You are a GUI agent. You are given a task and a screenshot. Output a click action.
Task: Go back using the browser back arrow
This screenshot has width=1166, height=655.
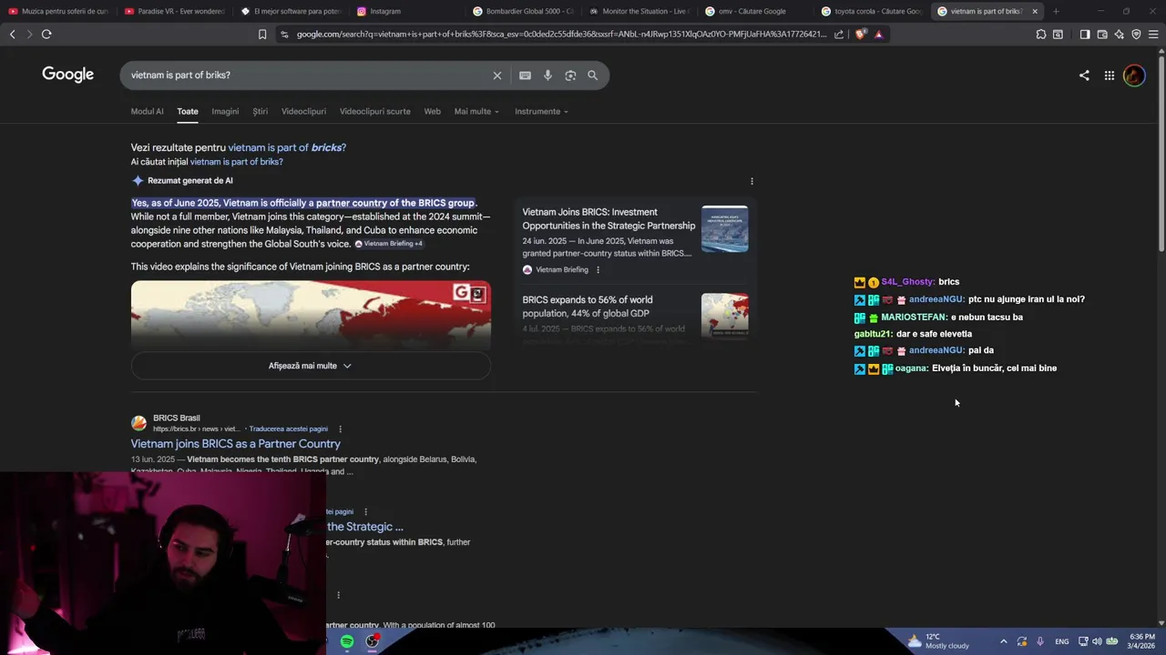coord(12,35)
